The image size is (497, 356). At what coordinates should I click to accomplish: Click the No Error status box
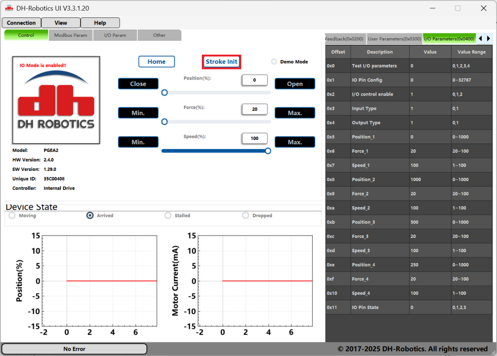[x=74, y=349]
